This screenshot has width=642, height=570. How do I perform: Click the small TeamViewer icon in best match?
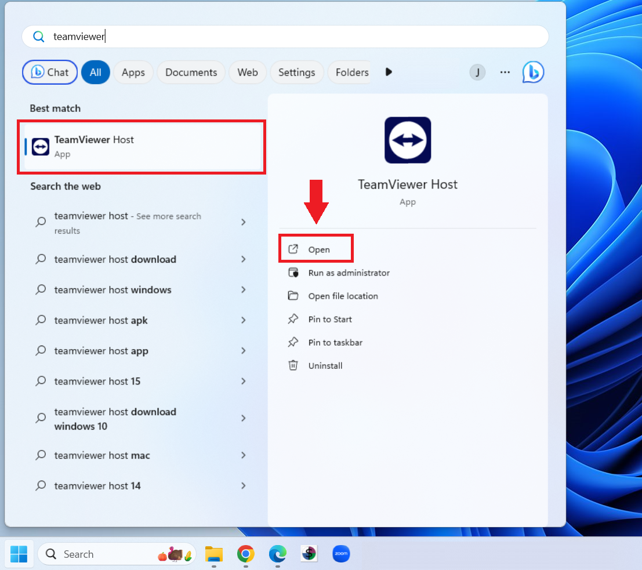tap(41, 147)
